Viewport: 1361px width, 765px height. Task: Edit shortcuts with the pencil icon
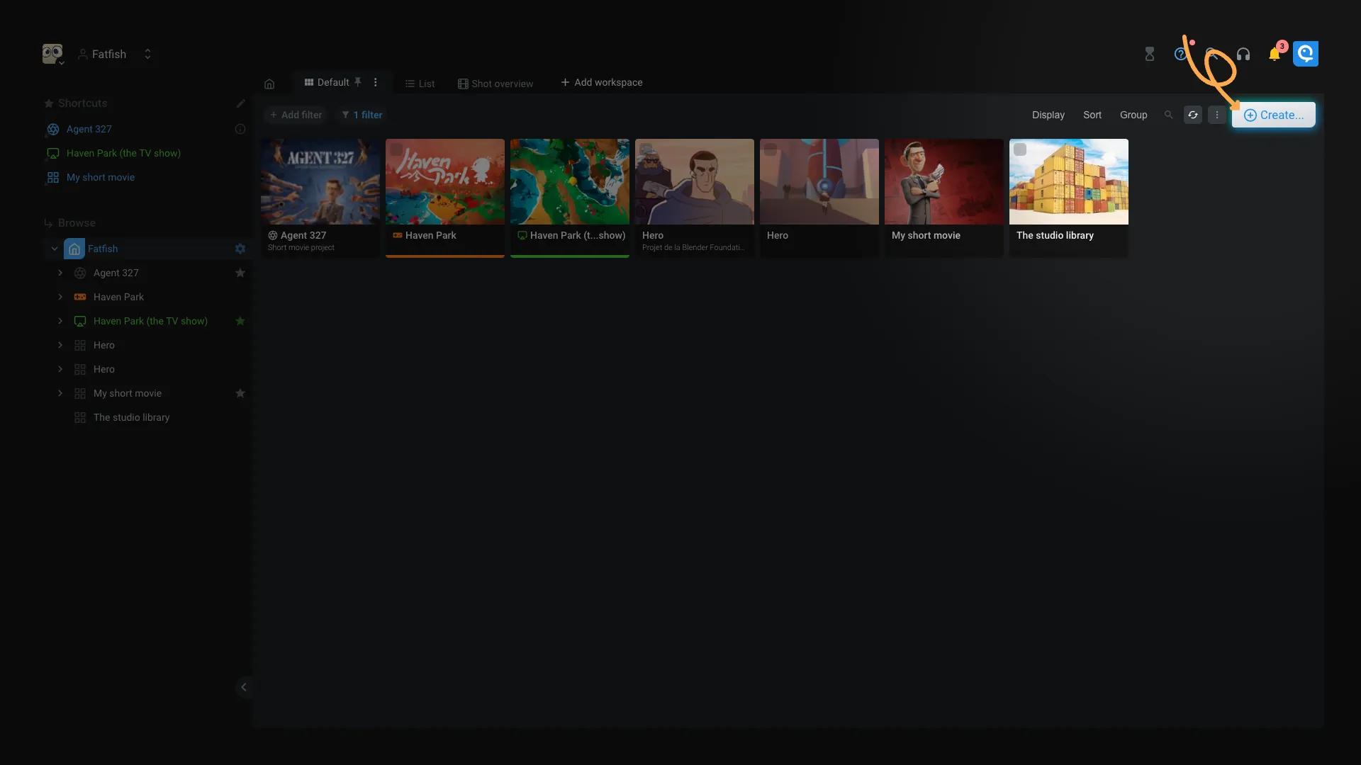(241, 103)
